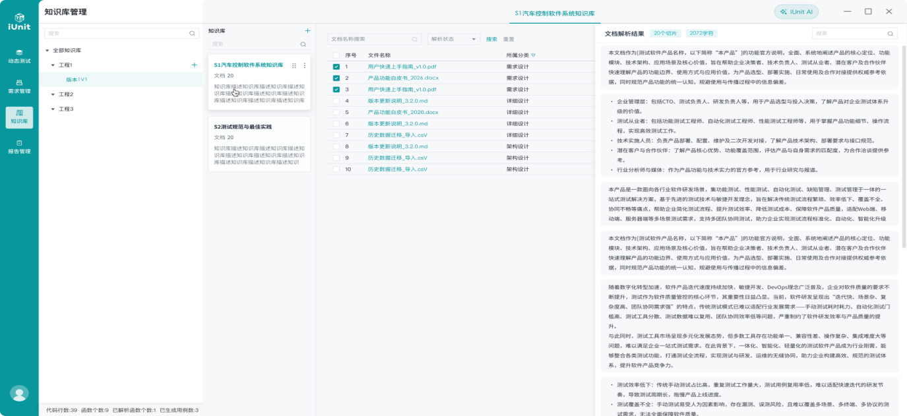Focus the 文档名称搜索 input field

(x=374, y=39)
